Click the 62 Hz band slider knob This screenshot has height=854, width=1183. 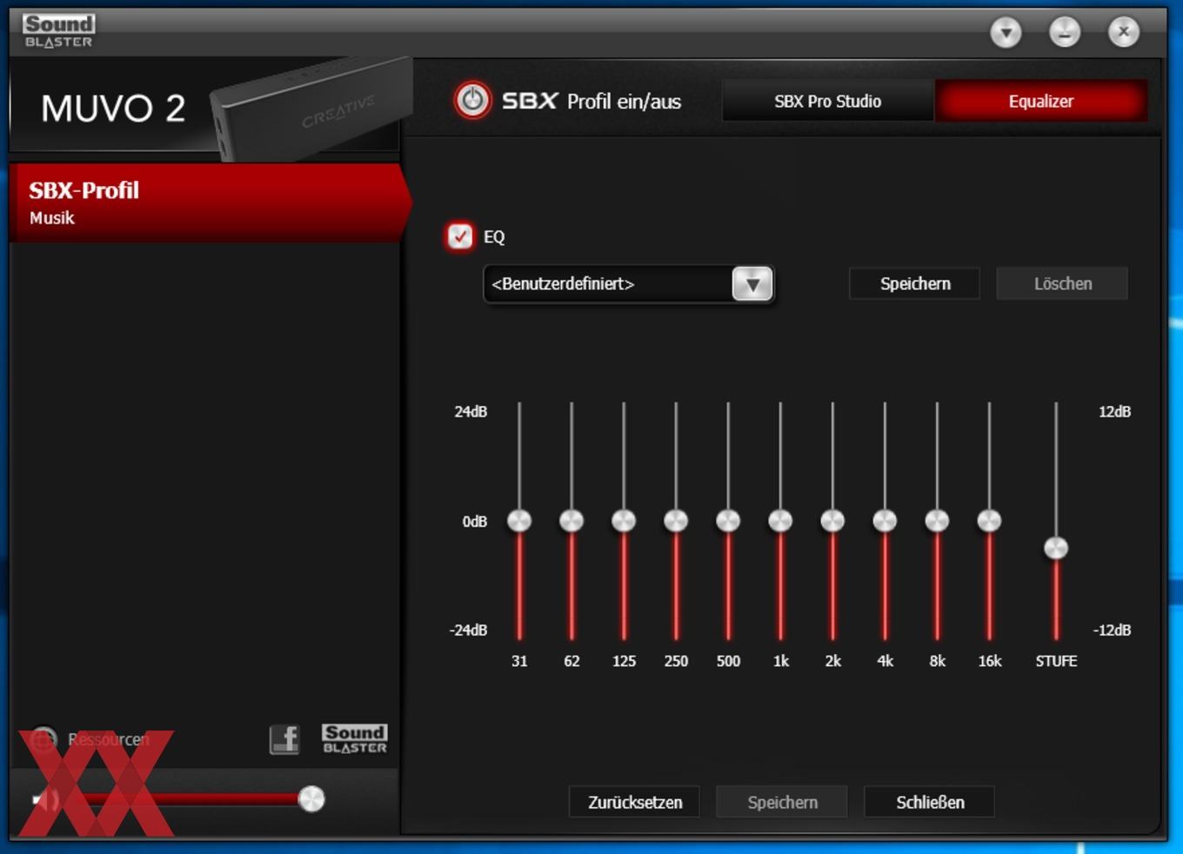coord(571,520)
